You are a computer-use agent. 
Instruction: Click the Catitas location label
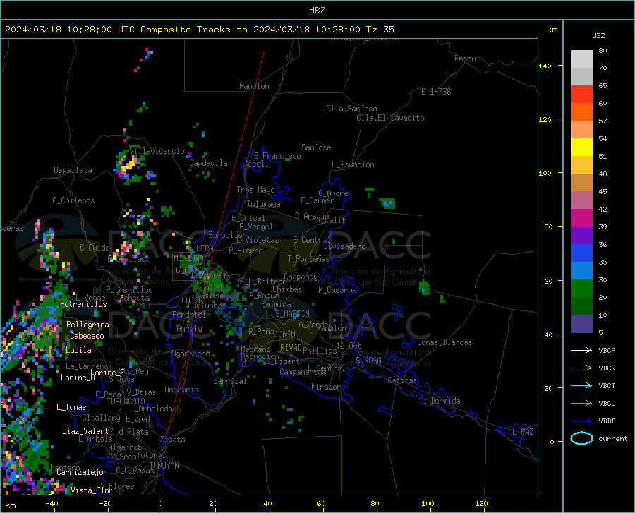[x=402, y=380]
